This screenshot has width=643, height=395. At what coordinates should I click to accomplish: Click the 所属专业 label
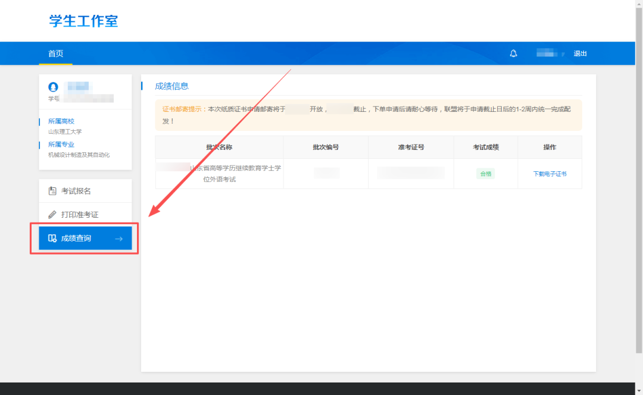[61, 144]
